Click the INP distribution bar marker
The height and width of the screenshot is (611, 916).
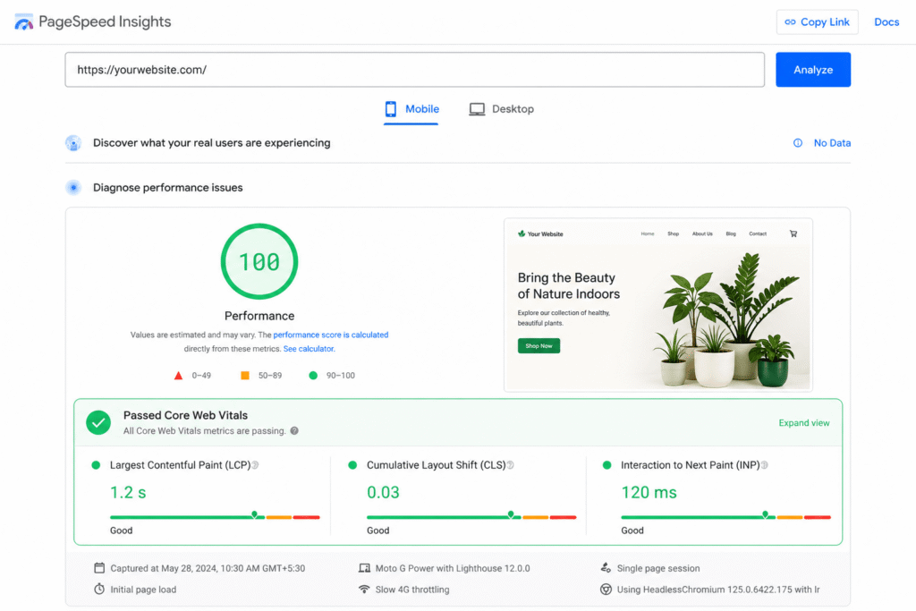pyautogui.click(x=766, y=514)
